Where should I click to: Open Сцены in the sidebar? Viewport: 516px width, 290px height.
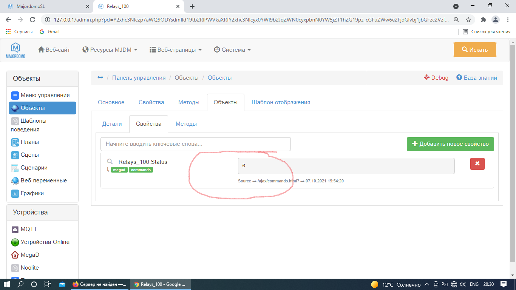25,155
